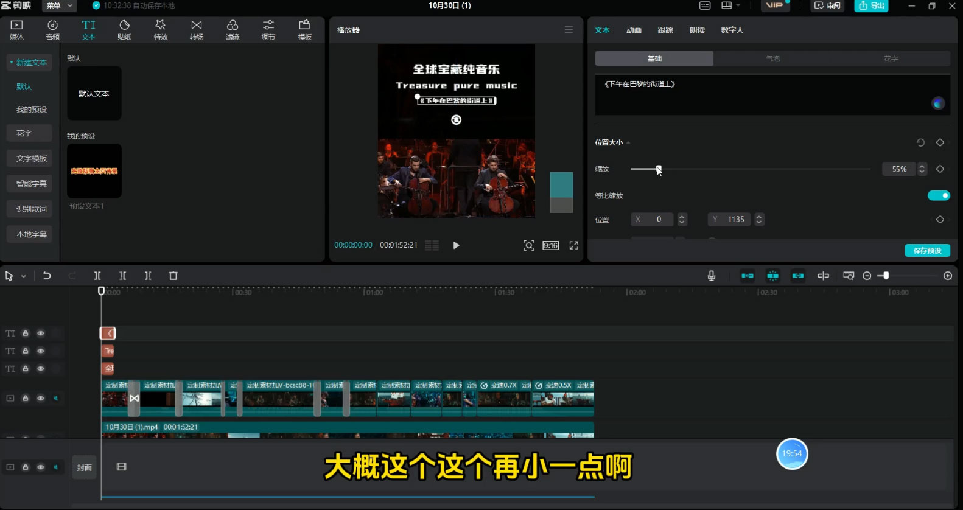This screenshot has height=510, width=963.
Task: Open the 菜单 dropdown menu
Action: pyautogui.click(x=60, y=5)
